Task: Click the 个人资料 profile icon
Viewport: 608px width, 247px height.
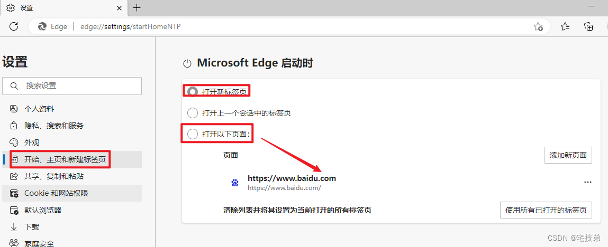Action: click(x=14, y=109)
